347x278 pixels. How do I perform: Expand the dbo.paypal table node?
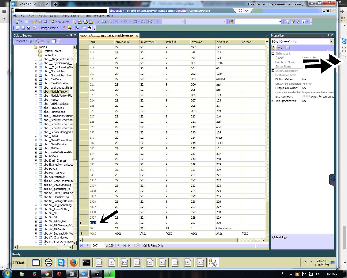[36, 169]
